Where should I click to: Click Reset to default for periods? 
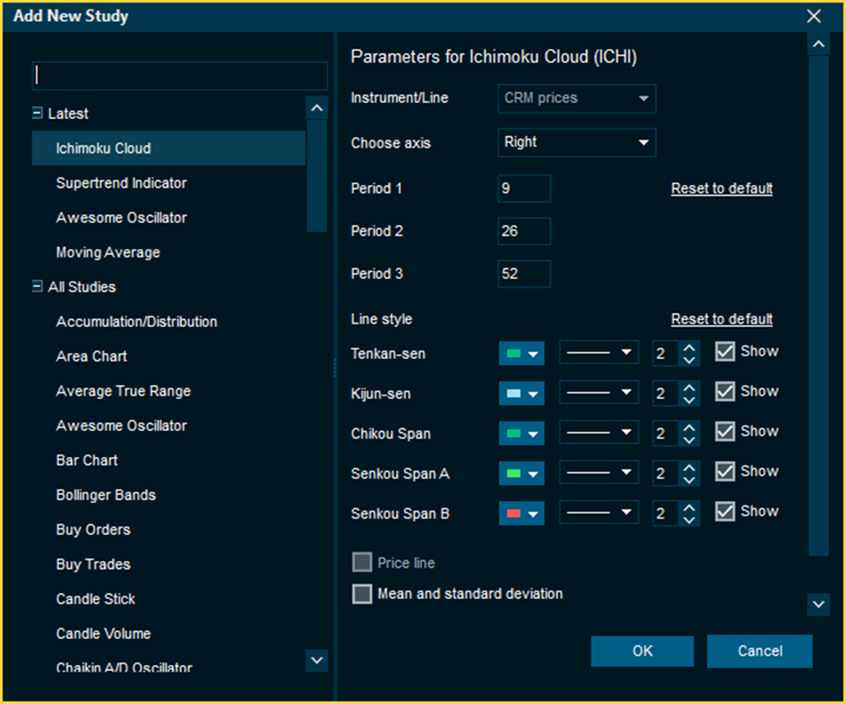point(721,188)
